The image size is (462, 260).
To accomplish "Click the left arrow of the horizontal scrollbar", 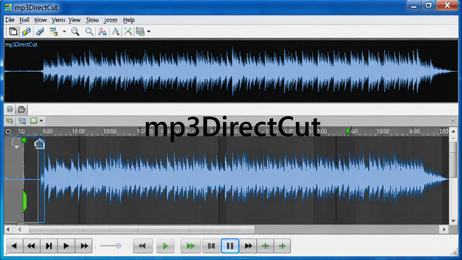I will point(8,229).
